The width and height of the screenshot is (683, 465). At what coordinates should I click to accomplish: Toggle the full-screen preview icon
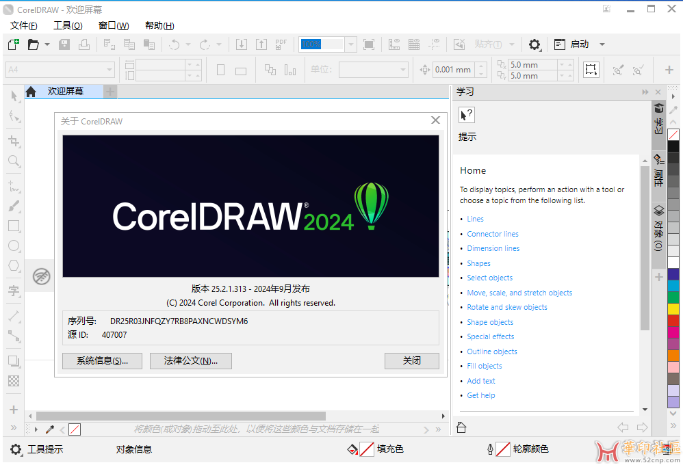click(369, 44)
